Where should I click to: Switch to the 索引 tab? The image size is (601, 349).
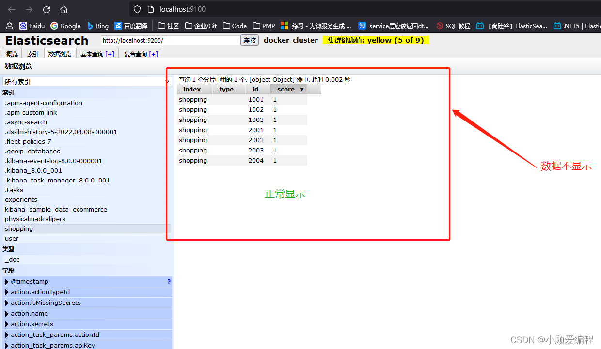click(33, 54)
